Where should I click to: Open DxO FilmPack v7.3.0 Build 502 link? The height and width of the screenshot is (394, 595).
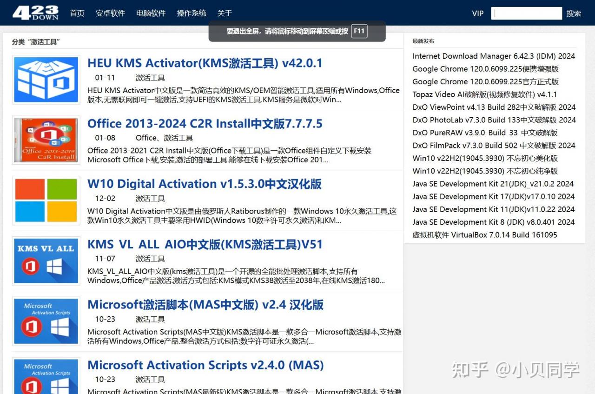click(x=494, y=146)
